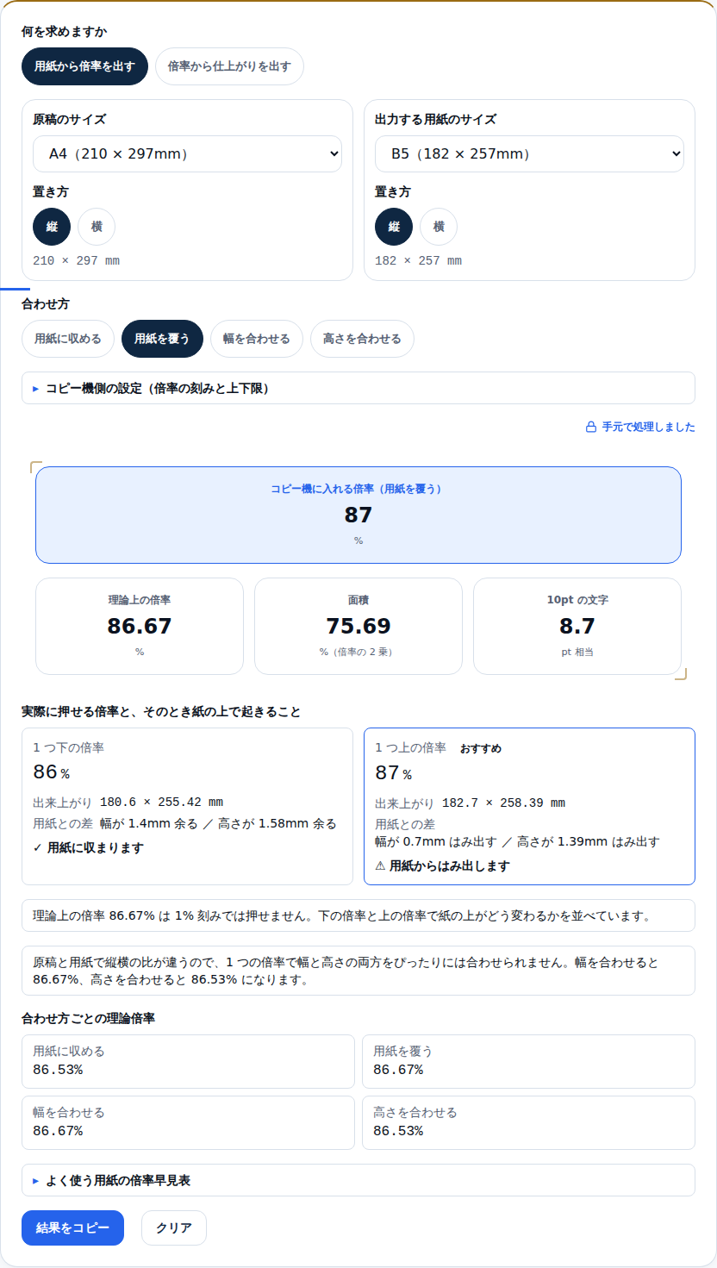
Task: Open the 原稿のサイズ A4 dropdown
Action: pos(187,153)
